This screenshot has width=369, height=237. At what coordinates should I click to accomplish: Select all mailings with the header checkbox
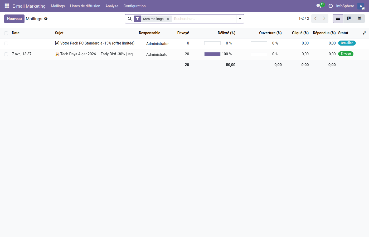6,33
